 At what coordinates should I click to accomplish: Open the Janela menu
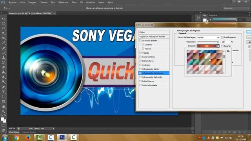coord(101,2)
